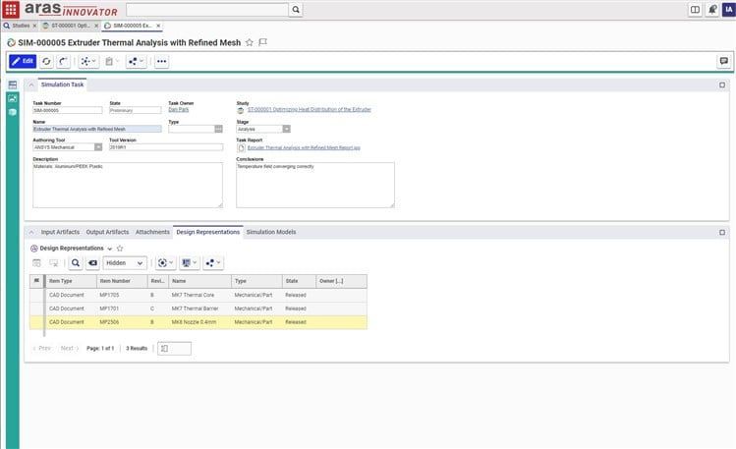This screenshot has height=449, width=736.
Task: Clear search criteria eraser icon
Action: pyautogui.click(x=93, y=262)
